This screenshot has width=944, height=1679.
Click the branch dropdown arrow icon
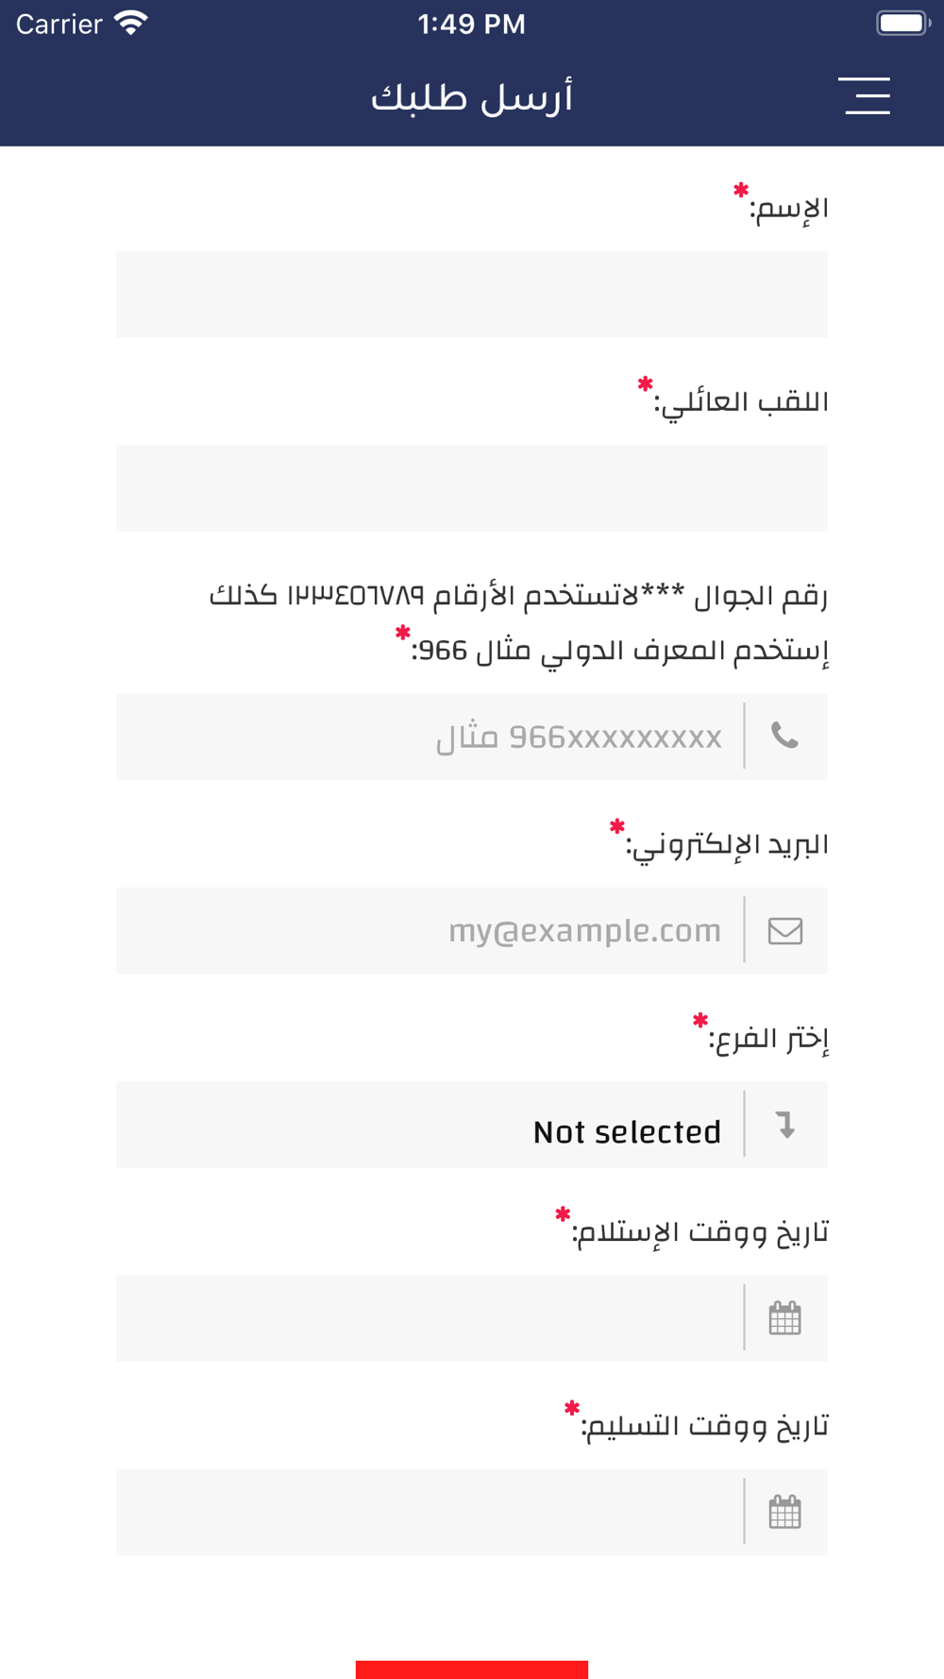784,1125
